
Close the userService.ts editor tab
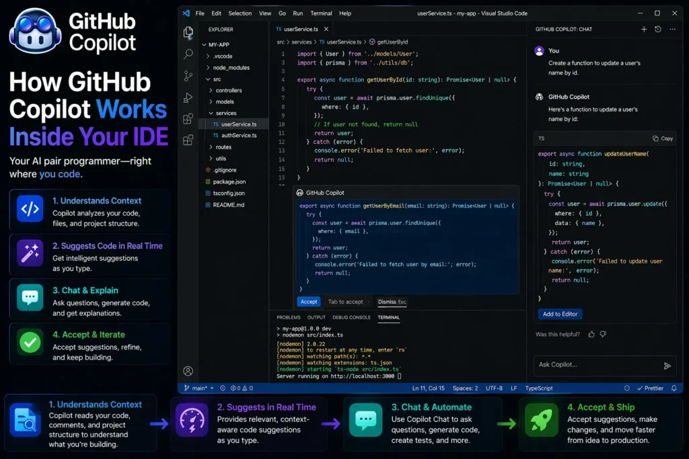[x=326, y=29]
